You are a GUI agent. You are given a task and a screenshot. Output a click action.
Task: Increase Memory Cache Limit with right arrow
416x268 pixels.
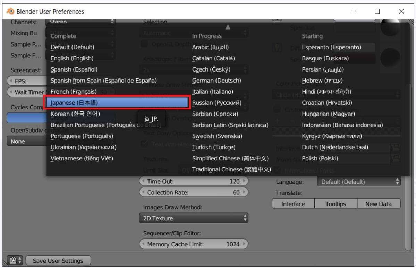(x=244, y=244)
